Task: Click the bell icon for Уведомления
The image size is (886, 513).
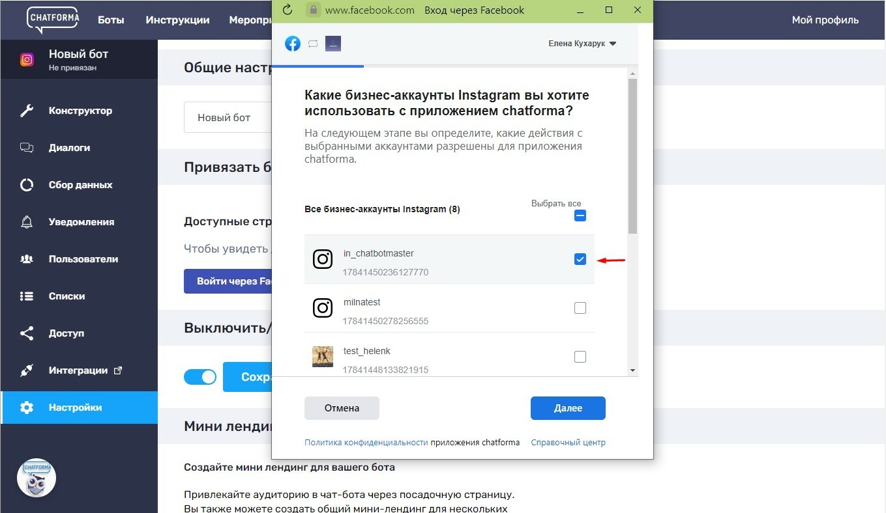Action: (x=27, y=222)
